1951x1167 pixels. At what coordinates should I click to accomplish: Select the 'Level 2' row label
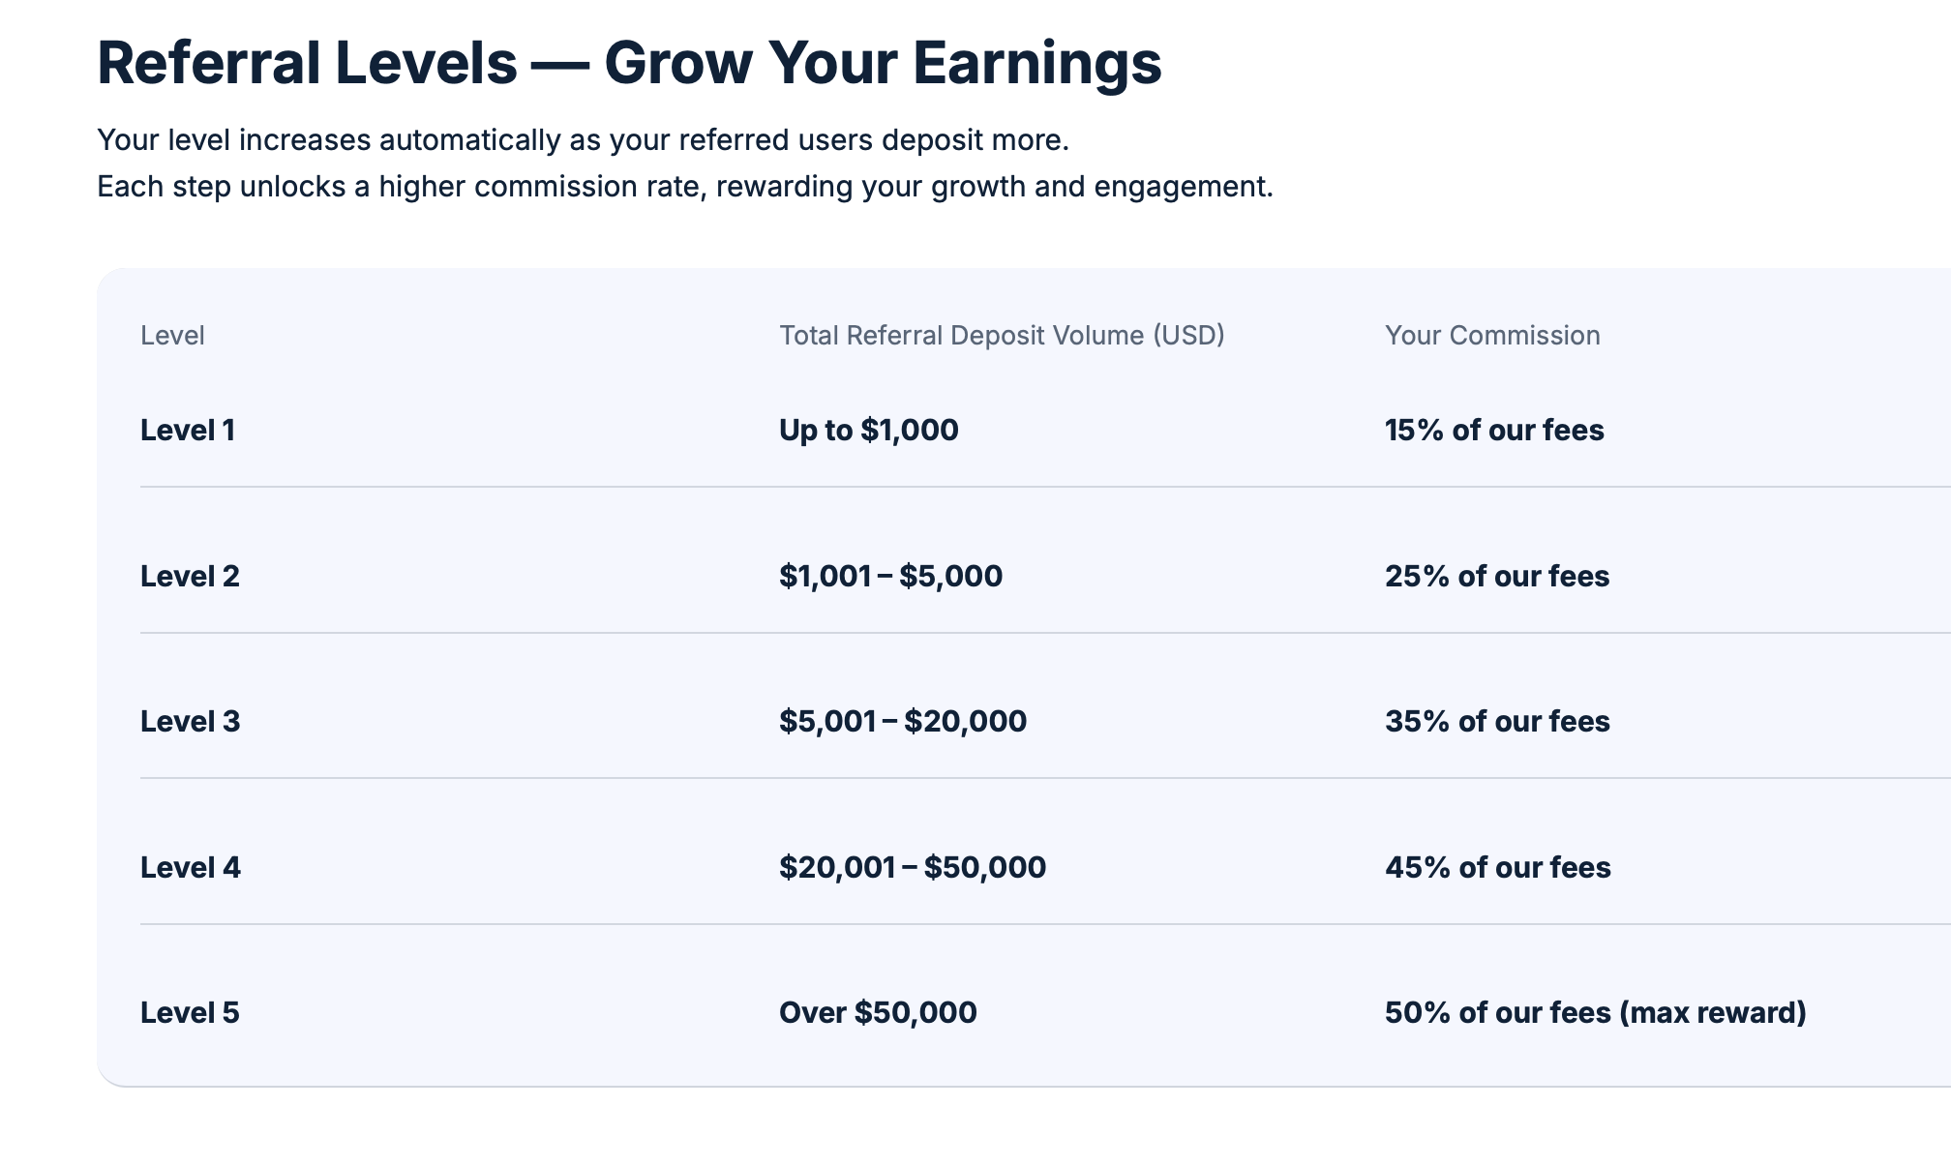(190, 577)
